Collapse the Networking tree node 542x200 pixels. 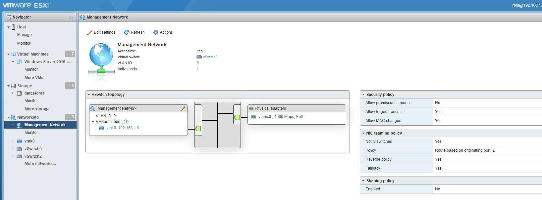(x=8, y=117)
